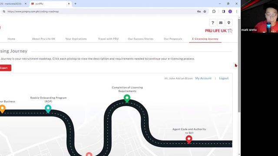
Task: Click the site information icon by URL
Action: pos(4,12)
